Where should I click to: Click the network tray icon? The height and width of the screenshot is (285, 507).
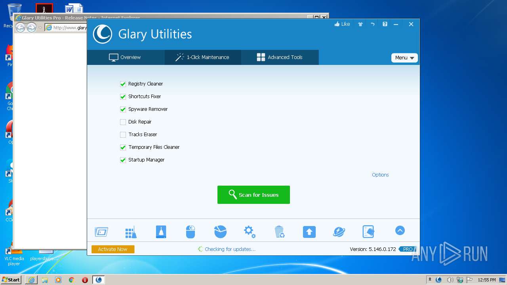click(x=460, y=280)
